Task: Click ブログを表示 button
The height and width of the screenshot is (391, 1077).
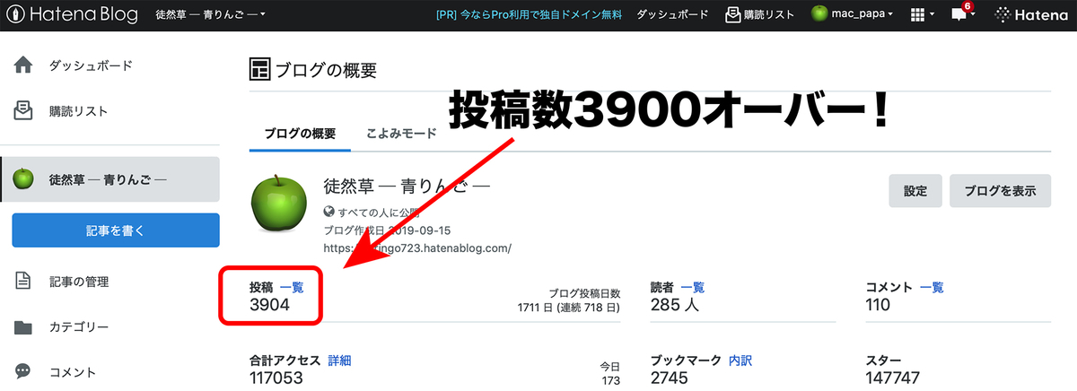Action: click(x=1000, y=191)
